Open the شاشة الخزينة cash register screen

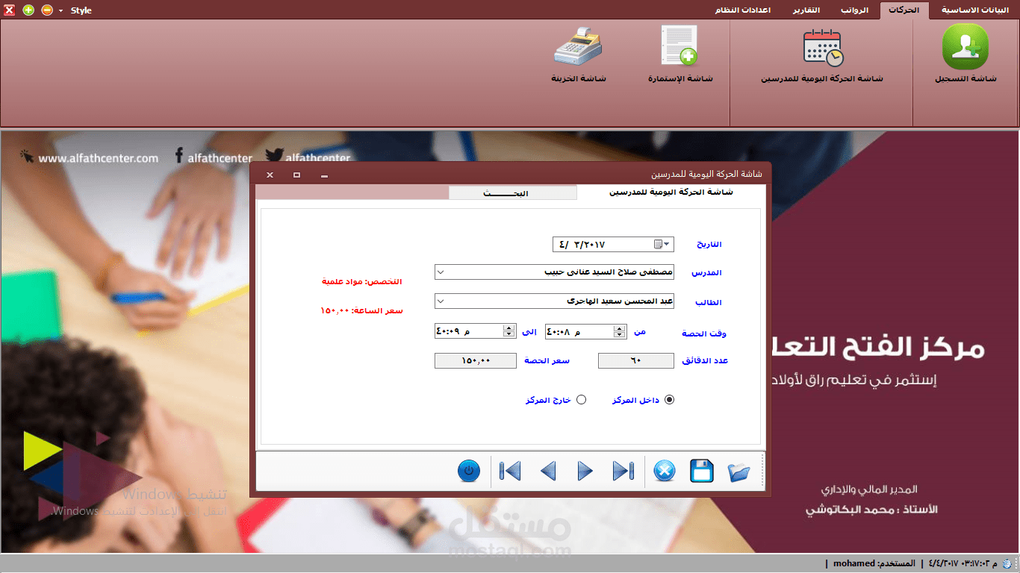point(578,45)
